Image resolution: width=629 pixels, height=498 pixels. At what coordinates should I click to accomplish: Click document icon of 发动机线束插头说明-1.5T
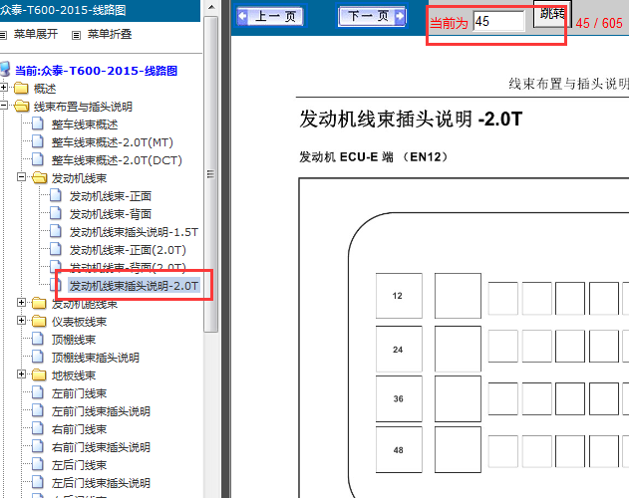56,231
